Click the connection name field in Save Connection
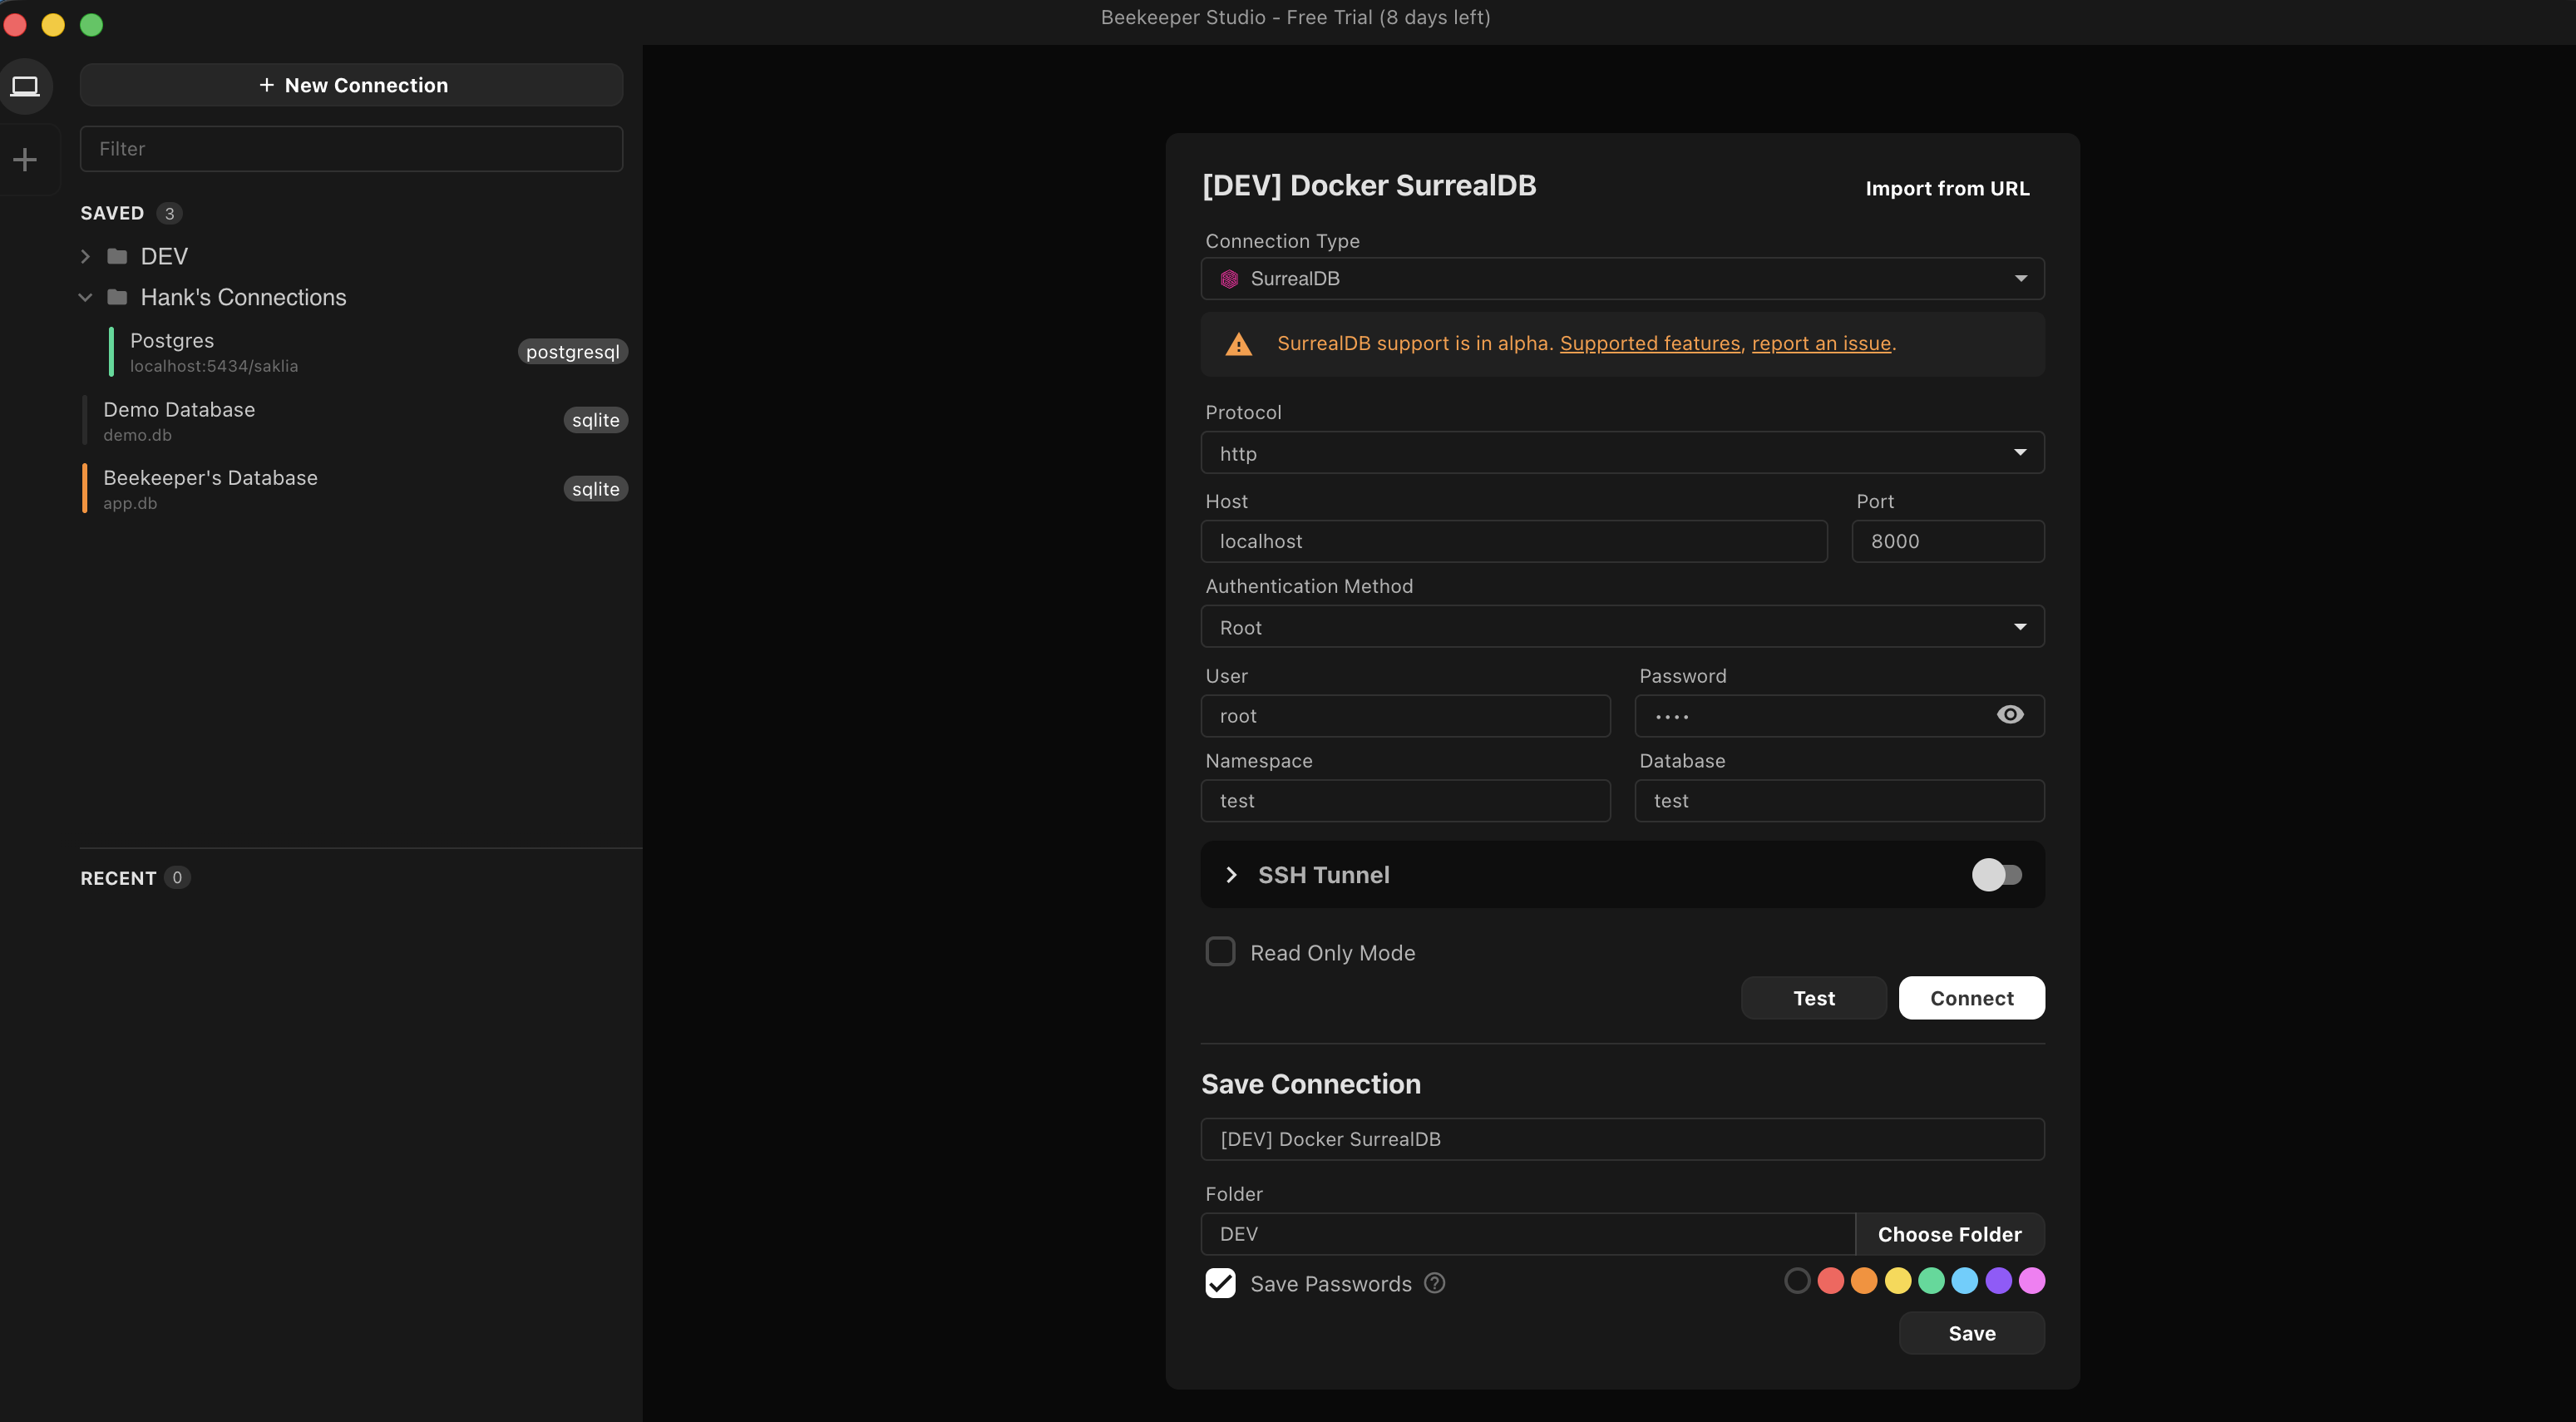Screen dimensions: 2576x1422 [x=1622, y=1139]
